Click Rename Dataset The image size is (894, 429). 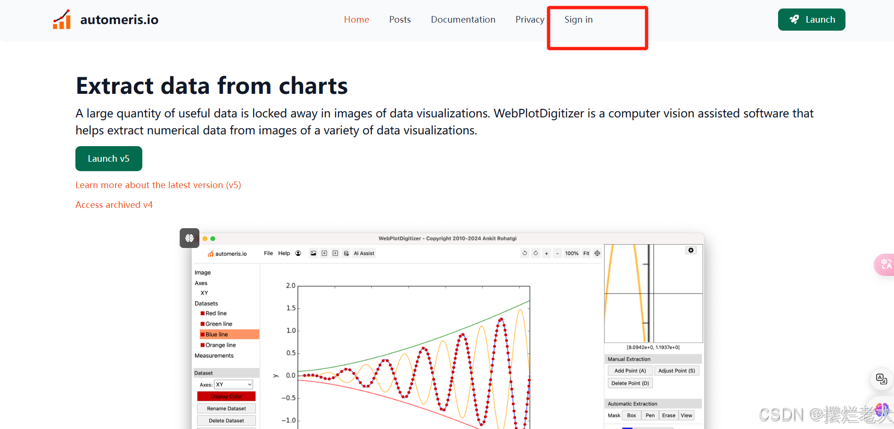226,408
